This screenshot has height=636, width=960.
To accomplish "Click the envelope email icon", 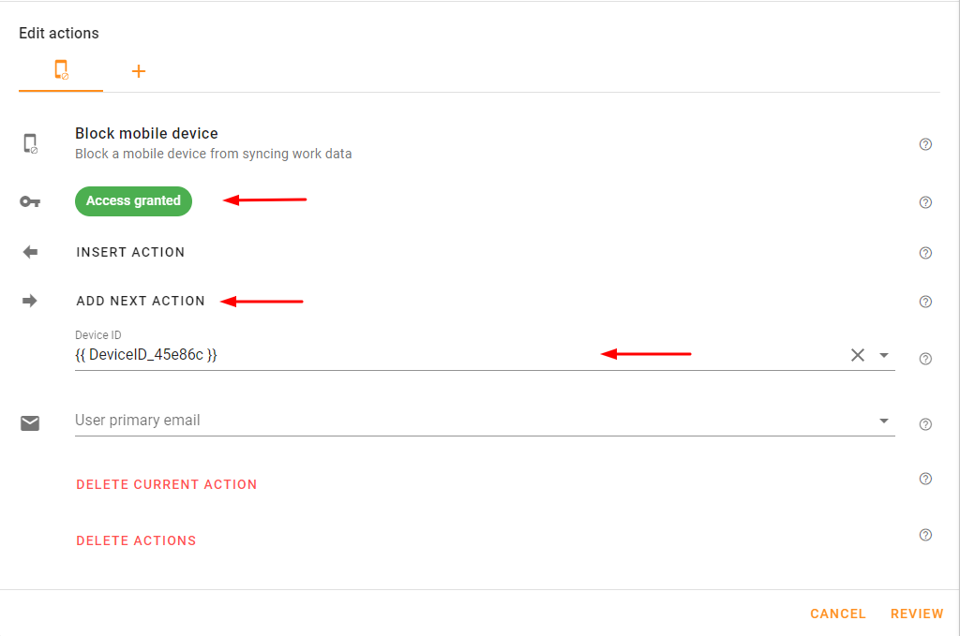I will [x=30, y=423].
